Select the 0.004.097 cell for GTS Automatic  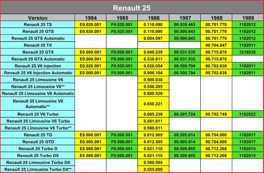click(153, 38)
